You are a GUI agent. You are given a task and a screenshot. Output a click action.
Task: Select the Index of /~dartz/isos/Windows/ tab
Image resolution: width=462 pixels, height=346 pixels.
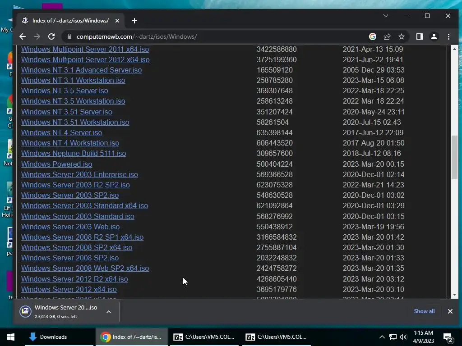pos(71,21)
